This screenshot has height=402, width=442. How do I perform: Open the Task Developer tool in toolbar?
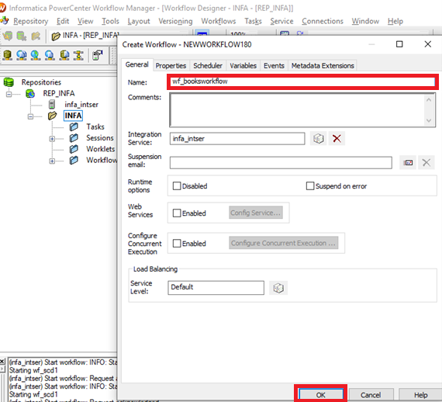pyautogui.click(x=8, y=36)
